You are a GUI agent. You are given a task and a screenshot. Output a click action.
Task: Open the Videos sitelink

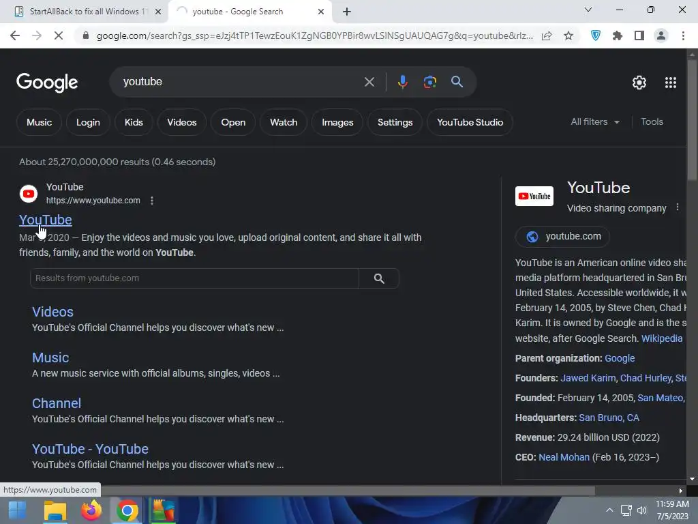(52, 312)
